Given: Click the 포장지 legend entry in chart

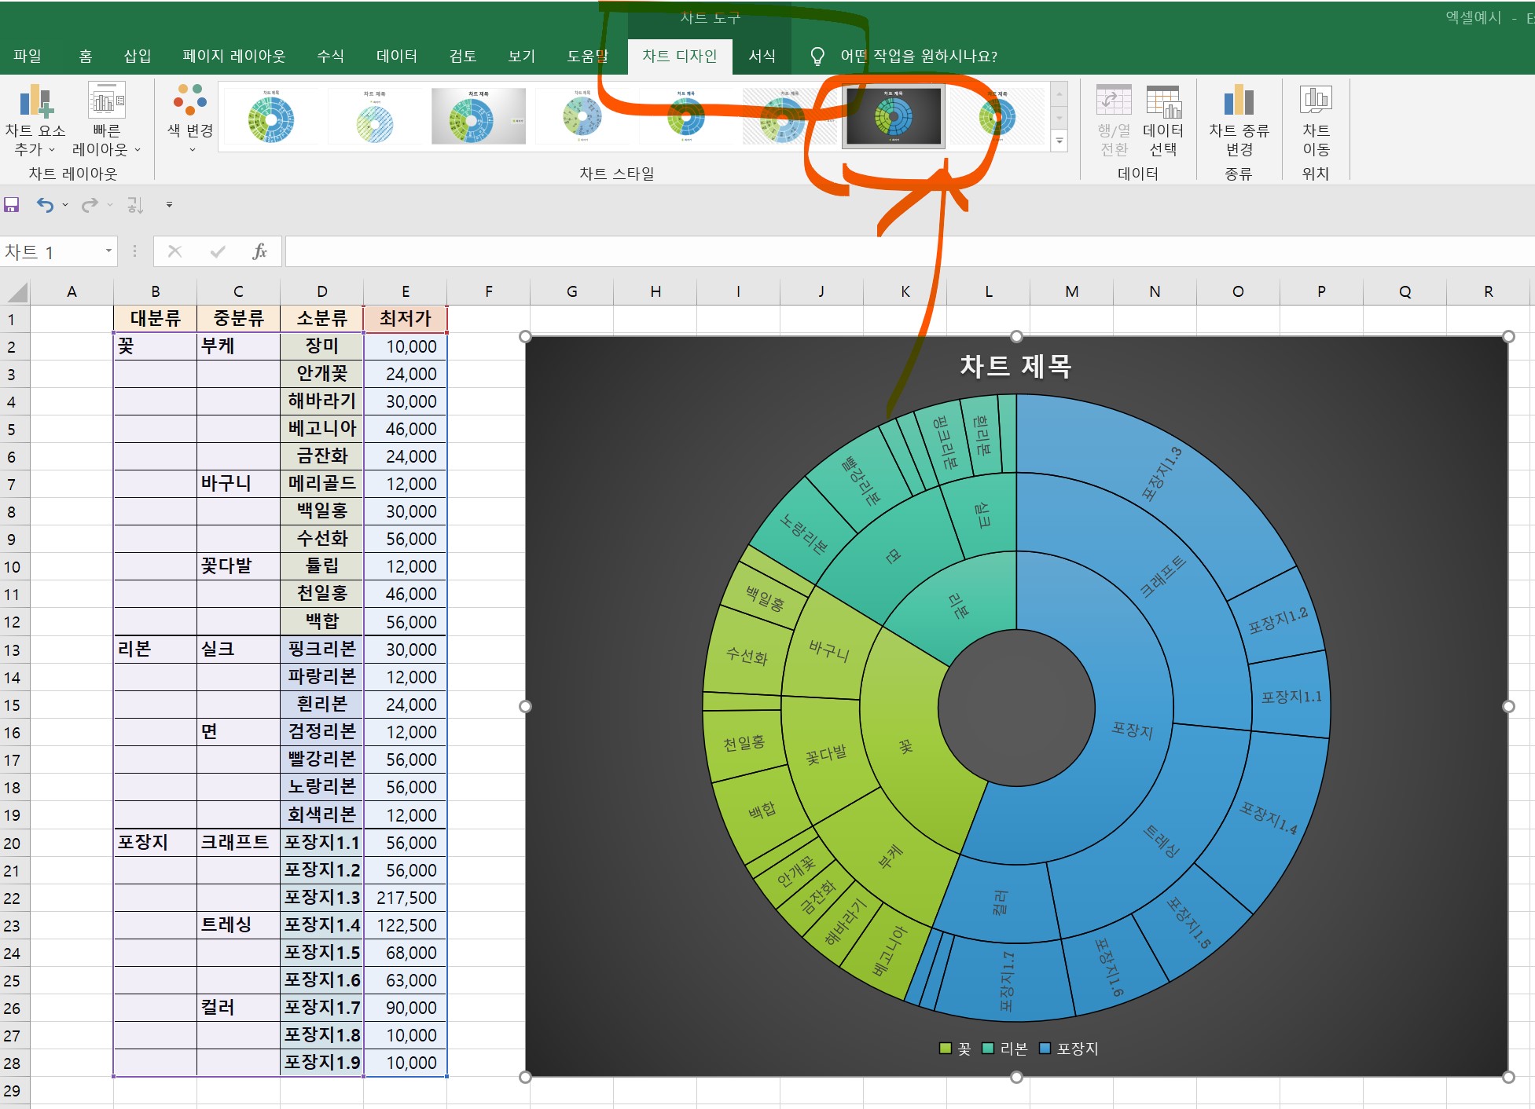Looking at the screenshot, I should coord(1076,1049).
